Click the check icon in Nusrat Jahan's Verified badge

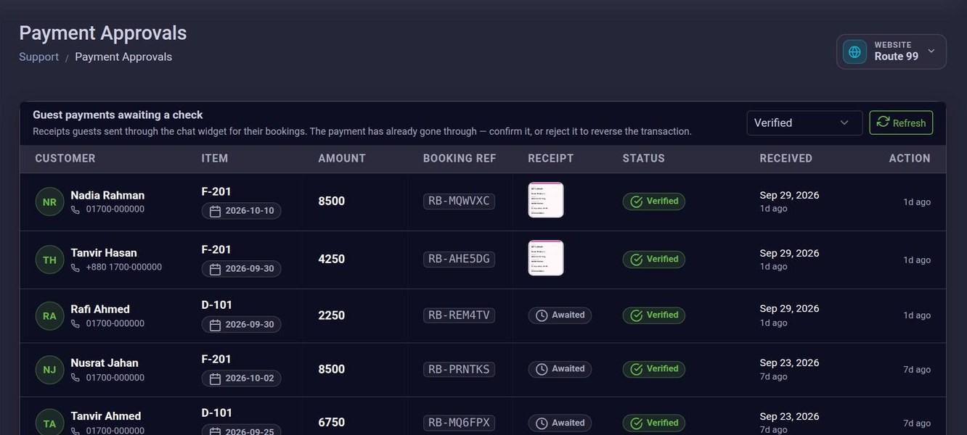637,369
